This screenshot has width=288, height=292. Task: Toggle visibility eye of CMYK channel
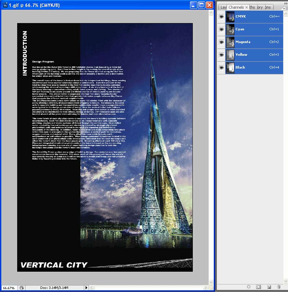point(221,17)
